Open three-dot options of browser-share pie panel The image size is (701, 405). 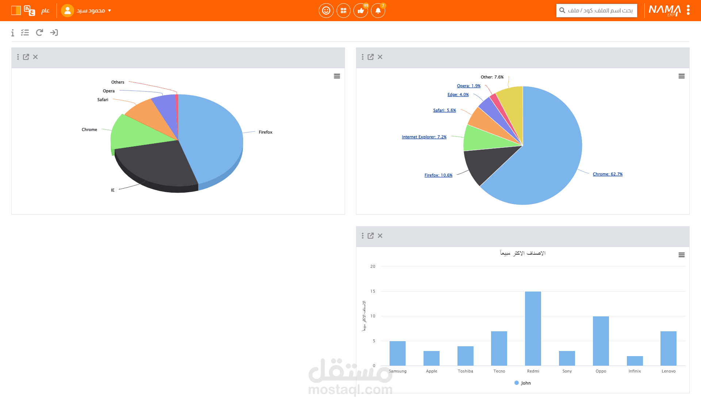[x=363, y=57]
